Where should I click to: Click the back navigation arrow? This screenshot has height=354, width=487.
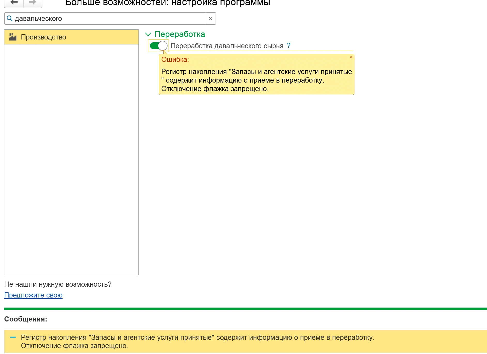(x=14, y=3)
